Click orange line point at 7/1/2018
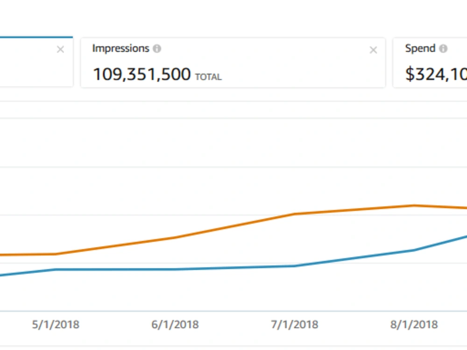Image resolution: width=467 pixels, height=350 pixels. tap(295, 214)
